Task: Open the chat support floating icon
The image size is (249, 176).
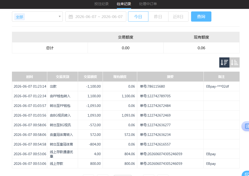Action: (246, 174)
